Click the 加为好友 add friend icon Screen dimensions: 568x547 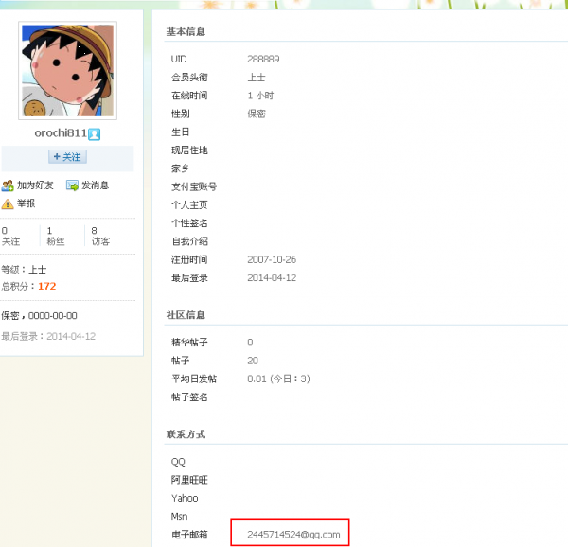pos(8,185)
